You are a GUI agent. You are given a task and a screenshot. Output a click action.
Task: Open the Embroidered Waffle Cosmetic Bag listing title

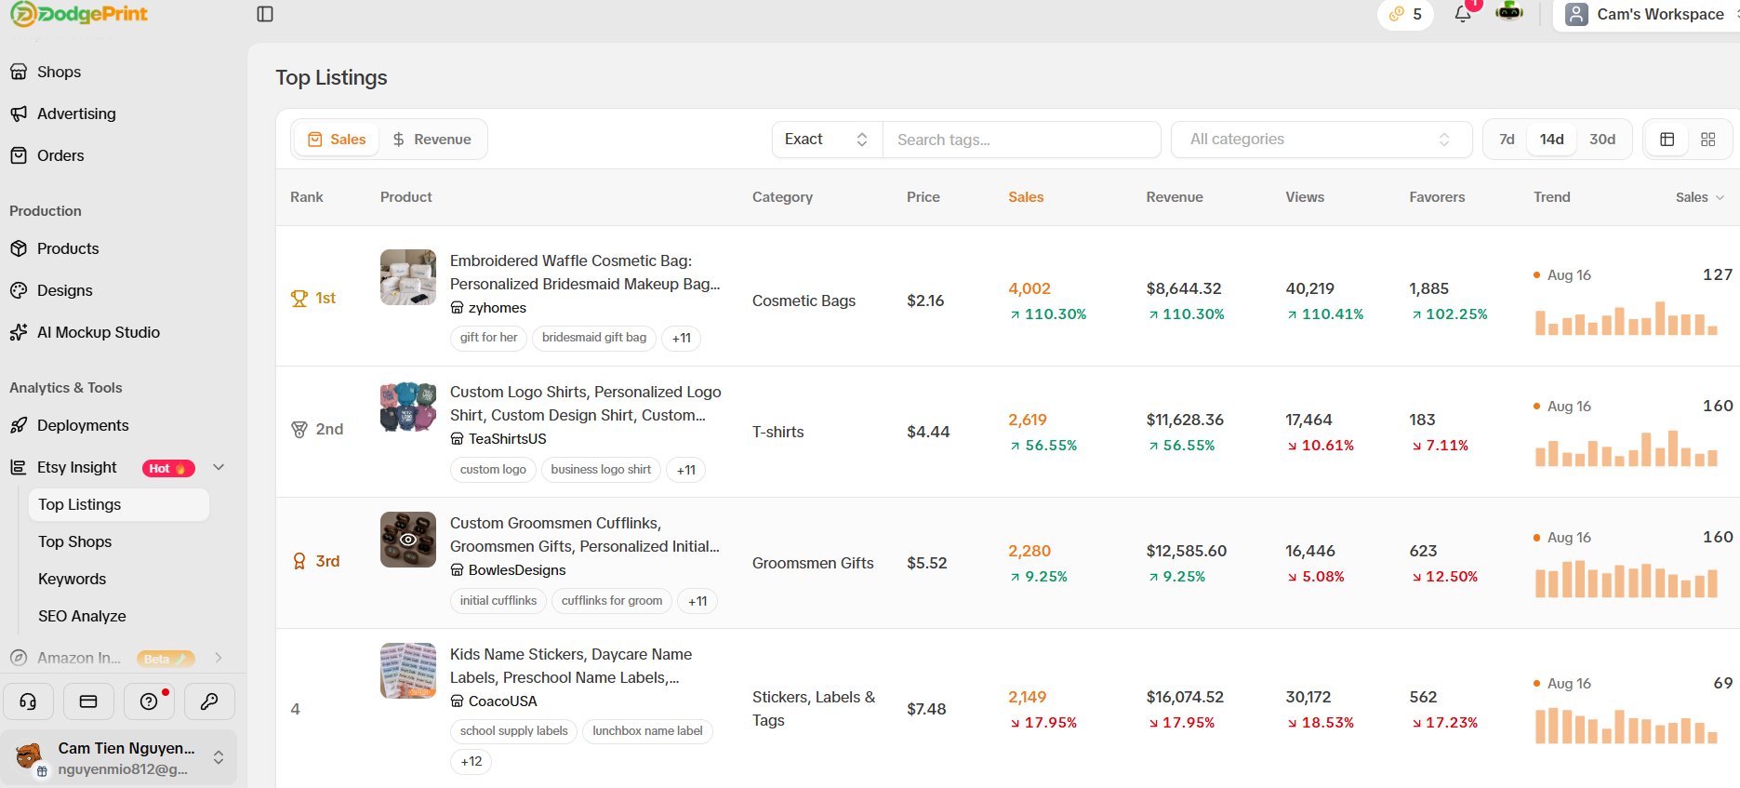coord(585,273)
